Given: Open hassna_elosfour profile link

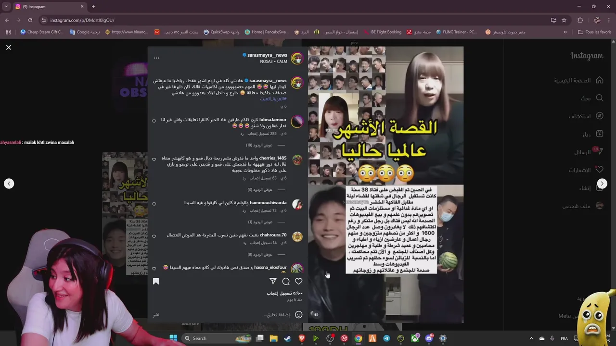Looking at the screenshot, I should coord(270,267).
